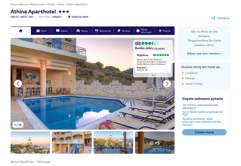241x166 pixels.
Task: Switch to the Opinie tab
Action: 62,31
